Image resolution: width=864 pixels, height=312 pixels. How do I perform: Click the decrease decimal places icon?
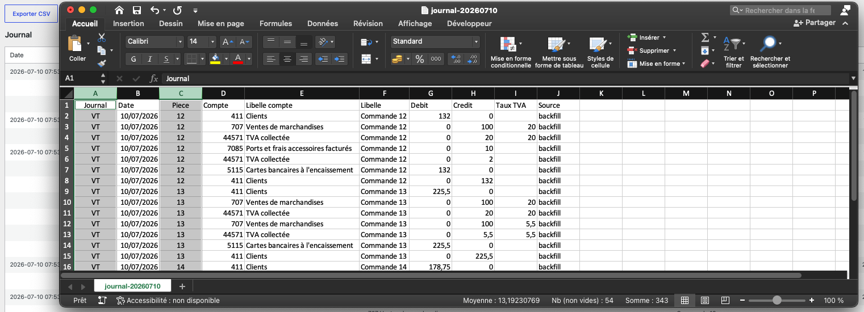(472, 59)
